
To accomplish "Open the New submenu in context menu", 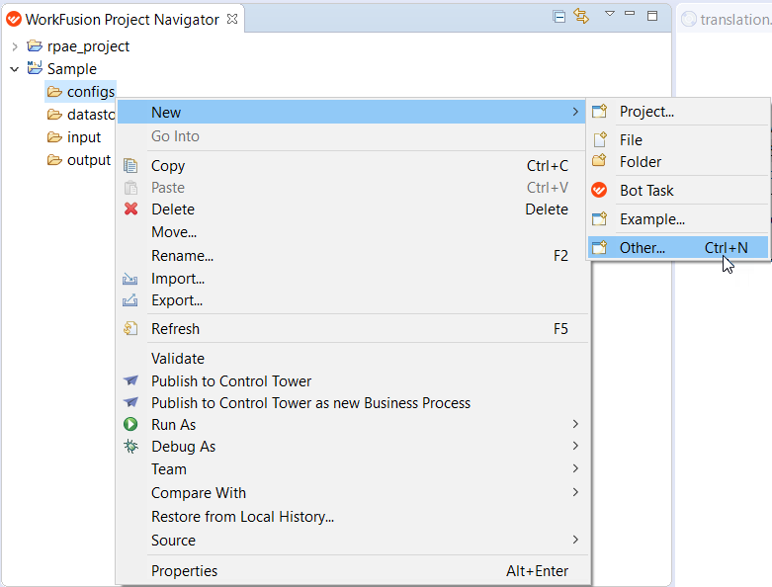I will pos(351,113).
